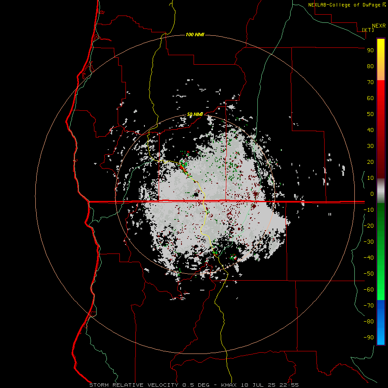Click the "90" value on velocity scale
This screenshot has width=388, height=388.
point(370,50)
